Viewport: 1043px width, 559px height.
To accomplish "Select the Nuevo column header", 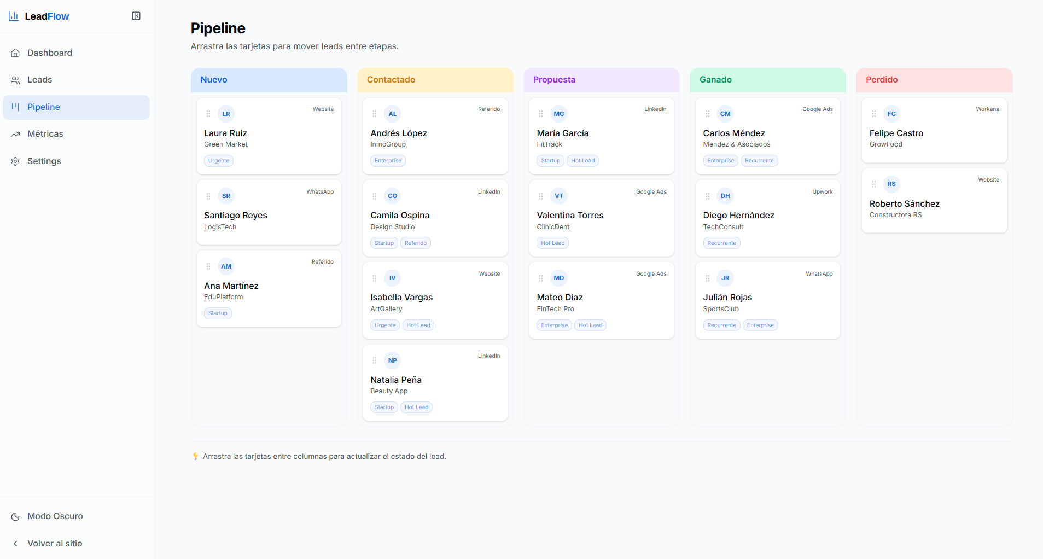I will point(214,80).
